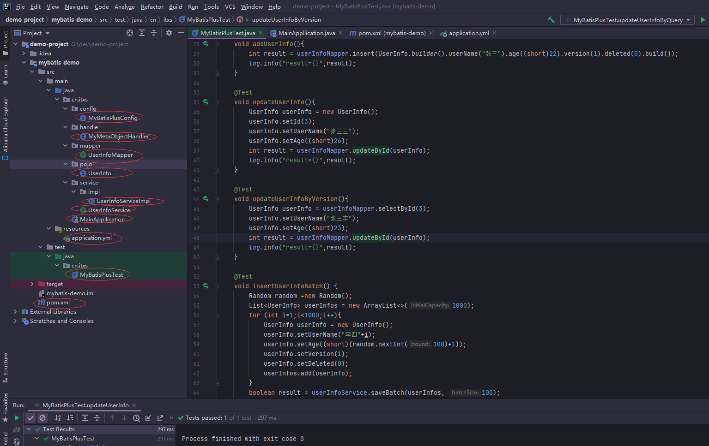Image resolution: width=709 pixels, height=446 pixels.
Task: Close the MyBatisPlusTest.updateUserInfo run tab
Action: 134,405
